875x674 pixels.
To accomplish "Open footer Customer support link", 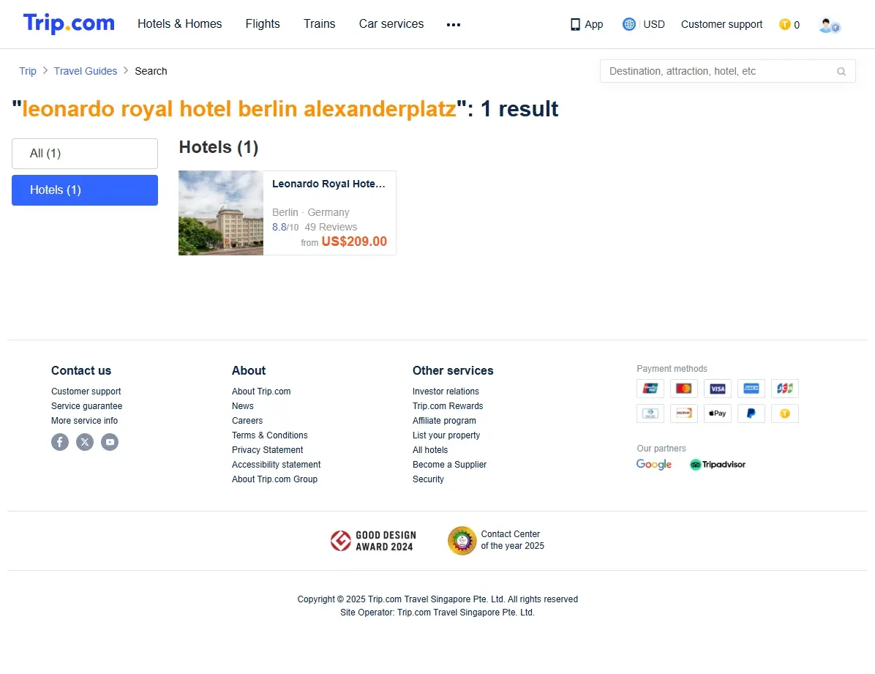I will (86, 392).
